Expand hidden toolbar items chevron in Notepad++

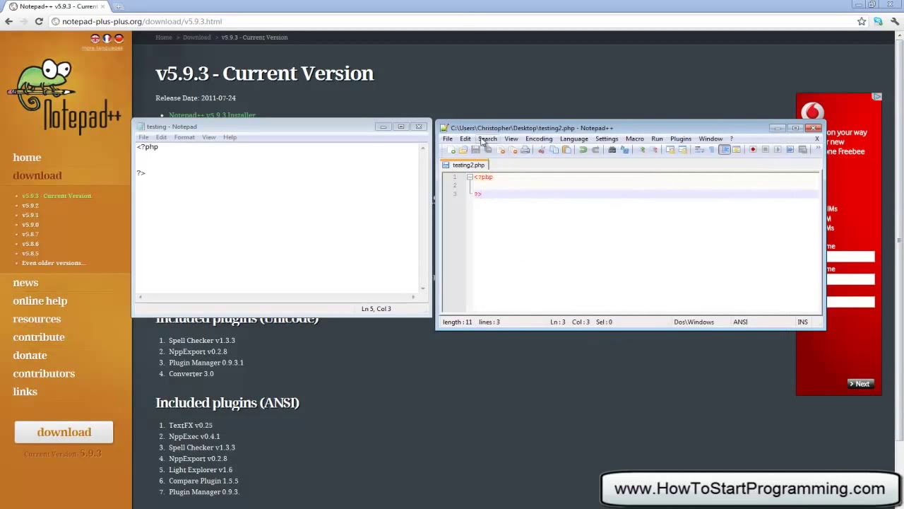point(818,148)
